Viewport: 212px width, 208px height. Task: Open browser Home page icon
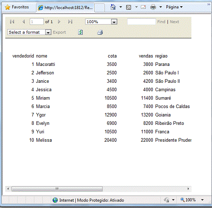pyautogui.click(x=113, y=7)
